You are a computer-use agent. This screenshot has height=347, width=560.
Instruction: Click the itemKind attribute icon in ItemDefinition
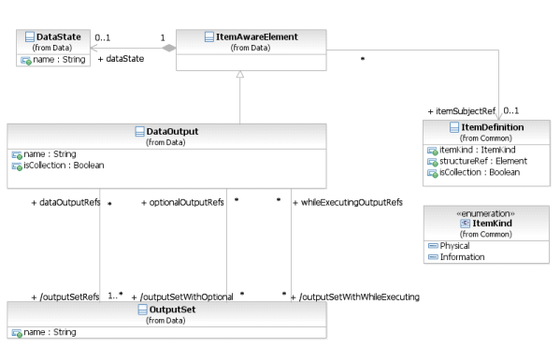433,151
